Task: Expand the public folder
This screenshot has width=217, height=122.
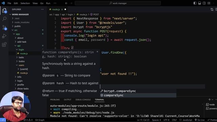Action: coord(18,26)
